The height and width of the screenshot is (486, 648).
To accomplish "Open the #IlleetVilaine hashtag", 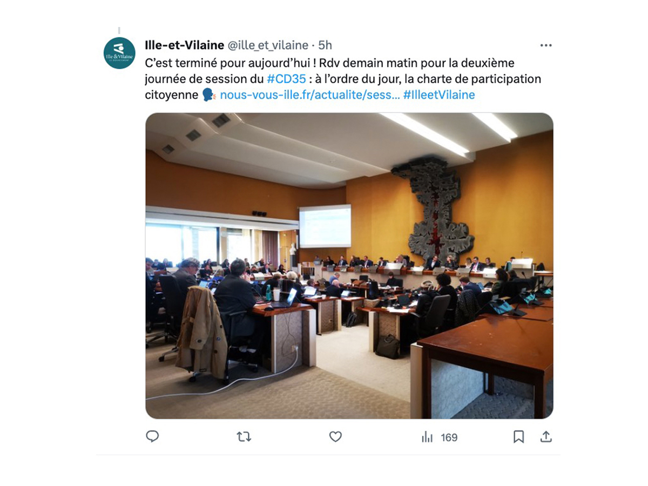I will (x=439, y=95).
